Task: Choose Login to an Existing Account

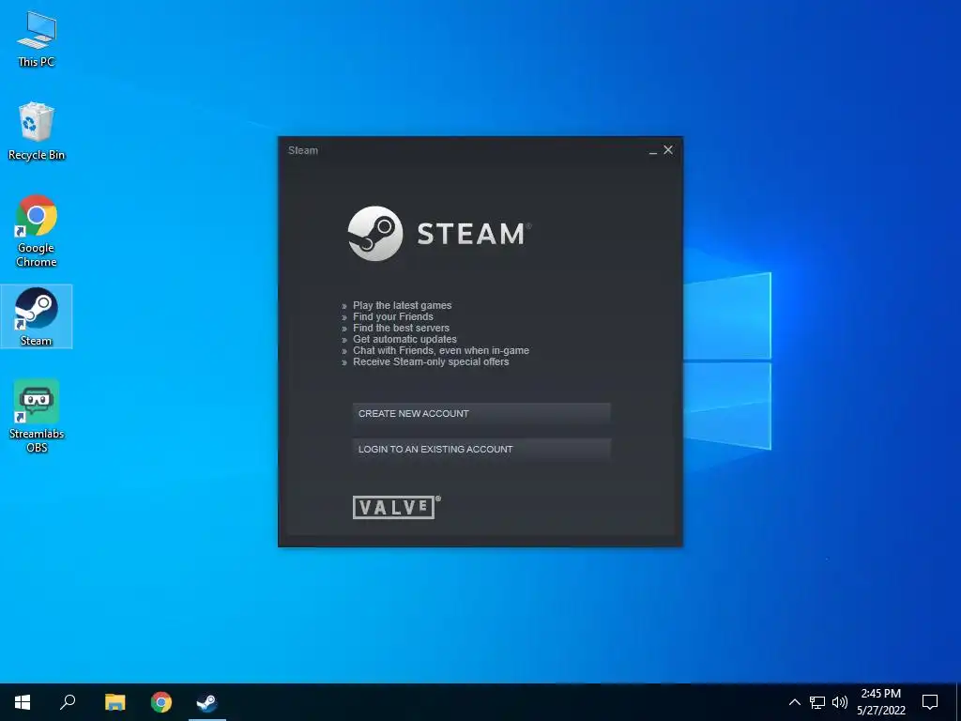Action: [x=481, y=450]
